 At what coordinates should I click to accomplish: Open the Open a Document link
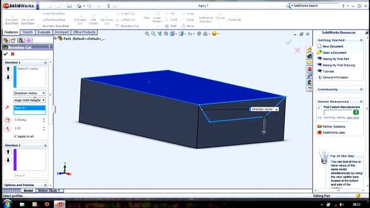tap(334, 53)
